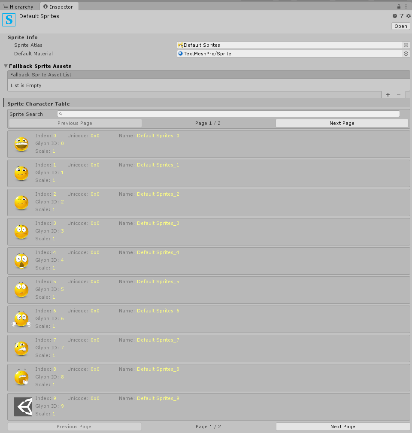The width and height of the screenshot is (412, 433).
Task: Collapse the Sprite Character Table header
Action: [x=39, y=103]
